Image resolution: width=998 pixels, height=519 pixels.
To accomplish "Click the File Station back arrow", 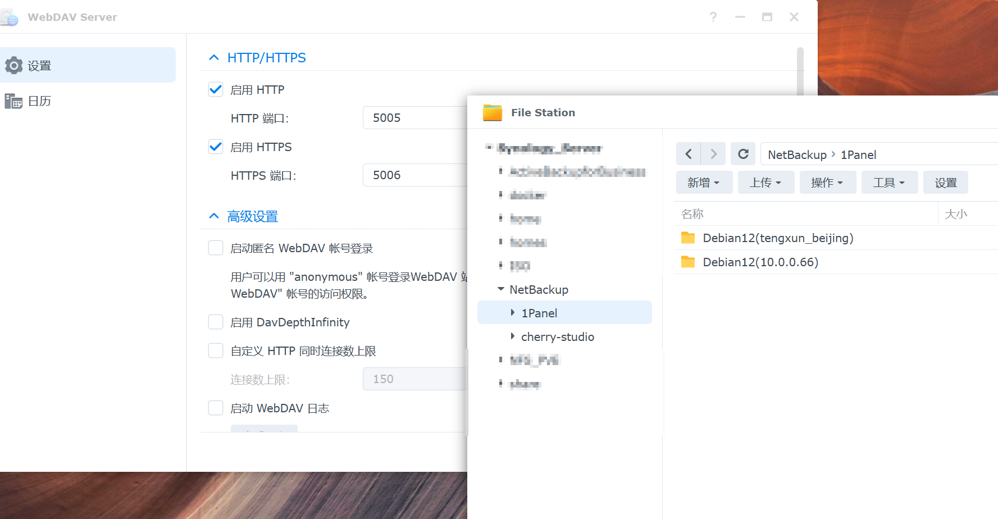I will coord(689,154).
